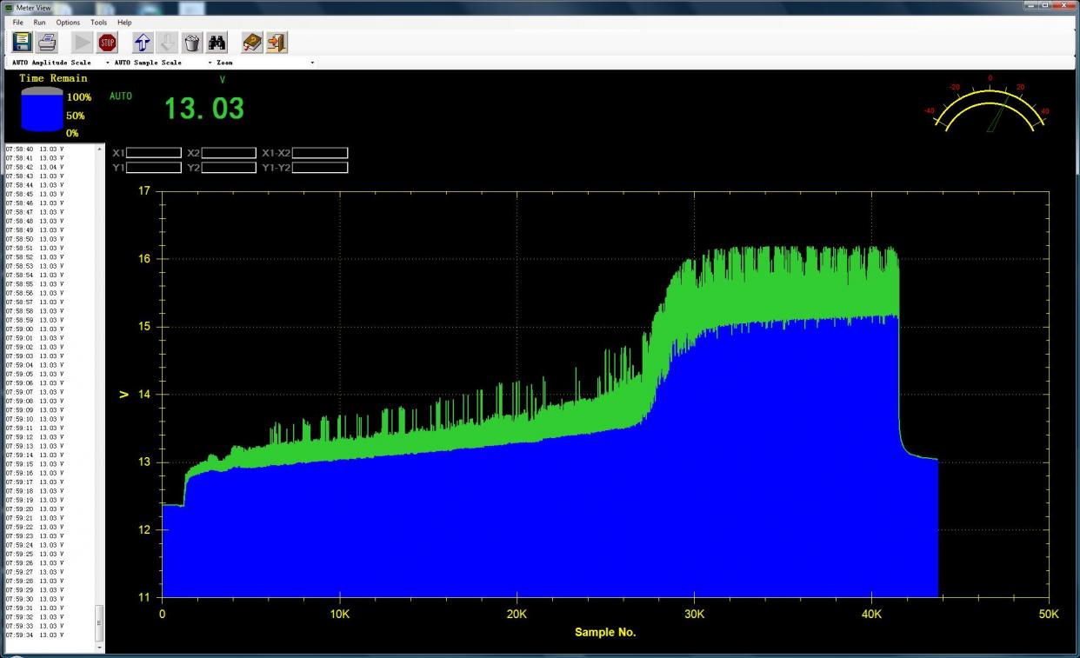This screenshot has height=658, width=1080.
Task: Open the Options menu
Action: pyautogui.click(x=68, y=23)
